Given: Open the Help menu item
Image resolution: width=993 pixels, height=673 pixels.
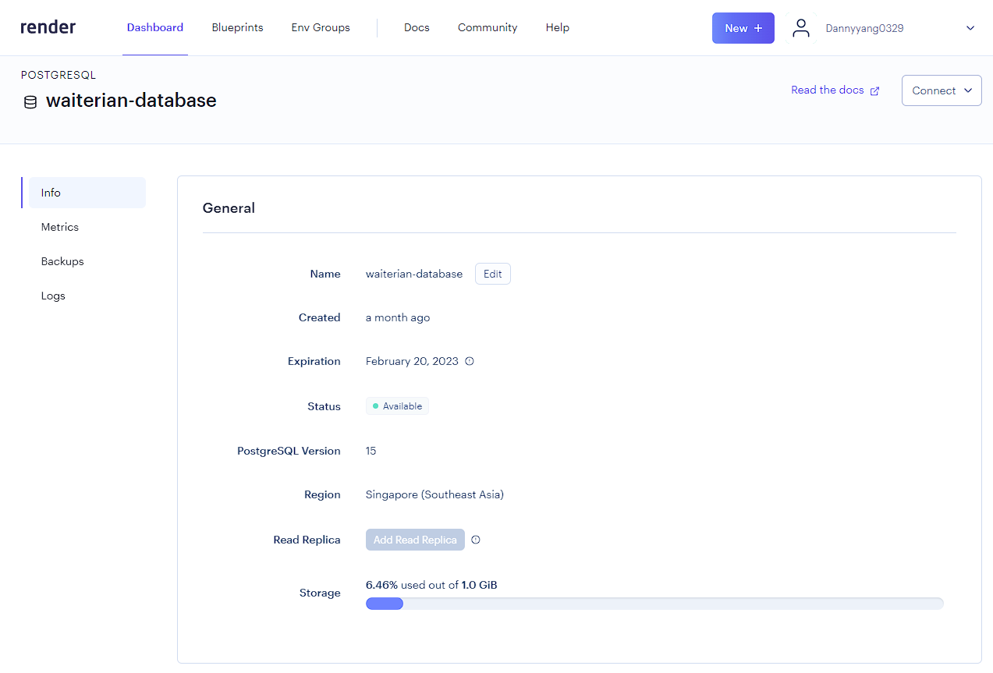Looking at the screenshot, I should point(558,27).
